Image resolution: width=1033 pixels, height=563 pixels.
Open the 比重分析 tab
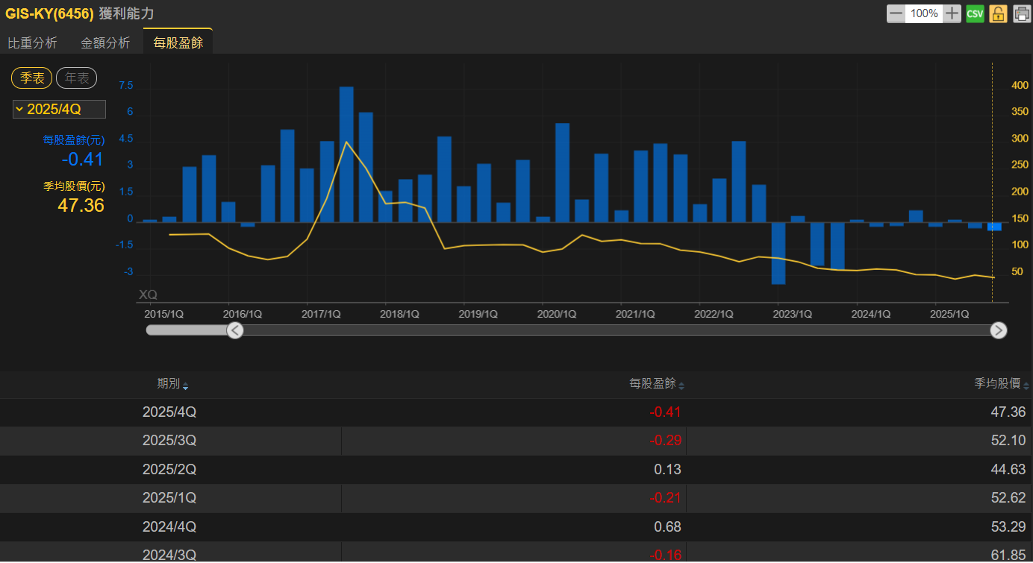(32, 43)
